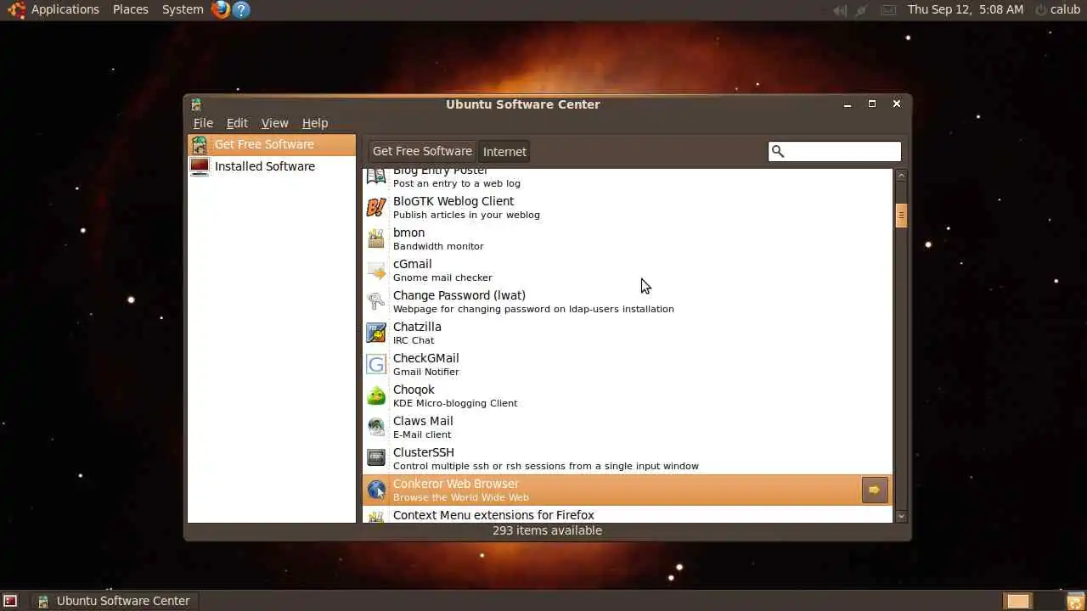Select the BloGTK Weblog Client entry
Viewport: 1087px width, 611px height.
tap(628, 207)
